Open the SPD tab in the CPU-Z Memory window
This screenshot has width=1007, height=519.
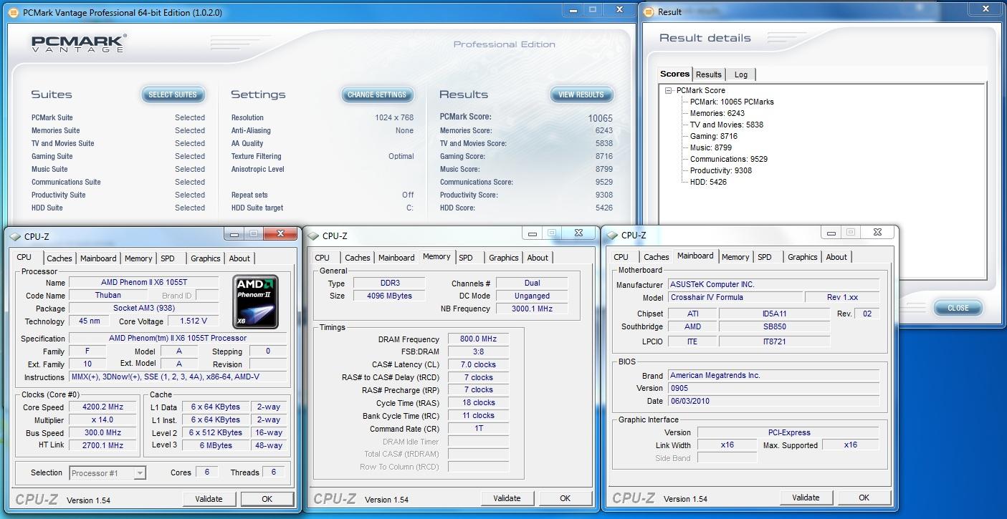[466, 258]
